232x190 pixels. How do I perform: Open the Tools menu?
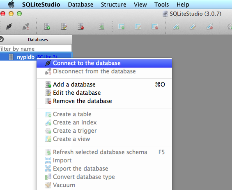point(161,5)
